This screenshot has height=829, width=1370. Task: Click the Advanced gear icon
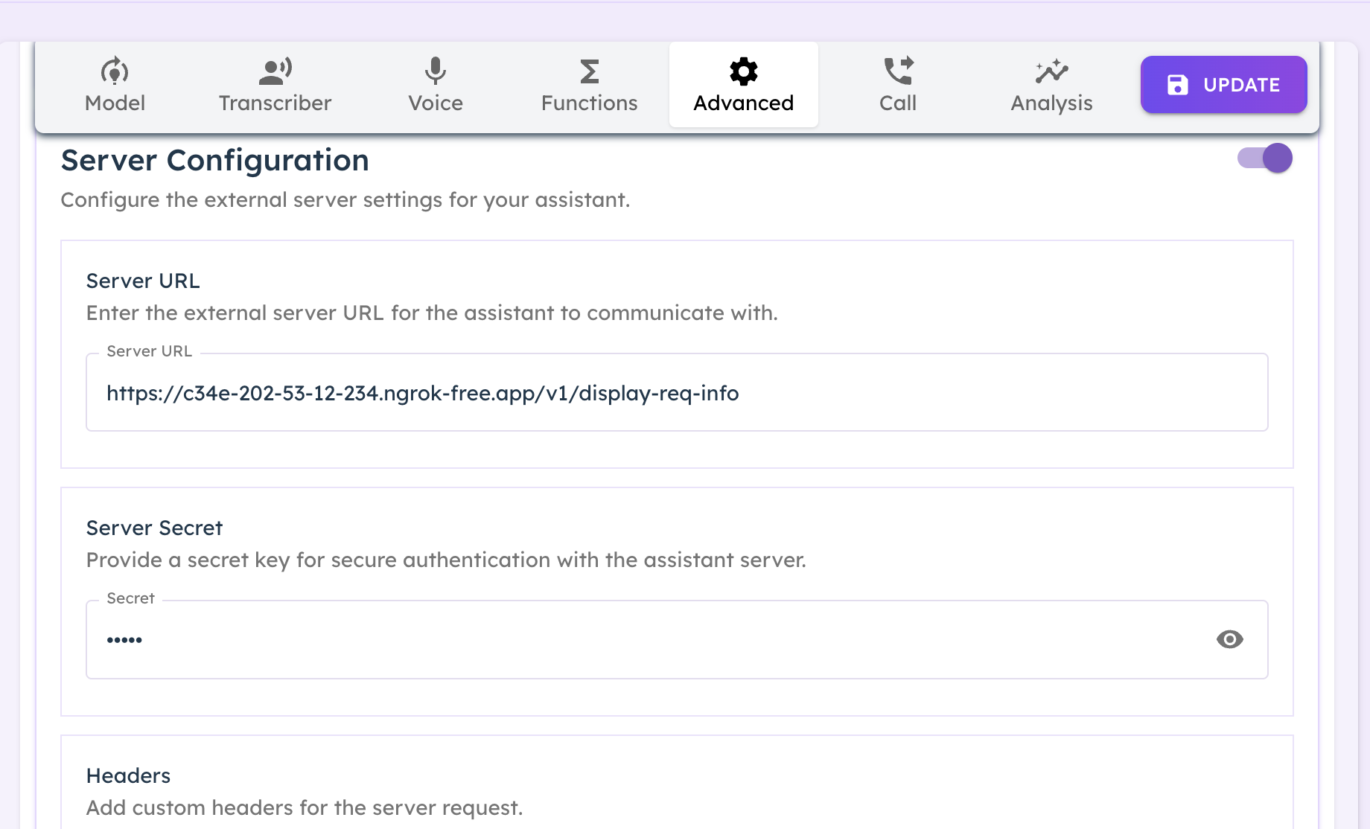743,71
